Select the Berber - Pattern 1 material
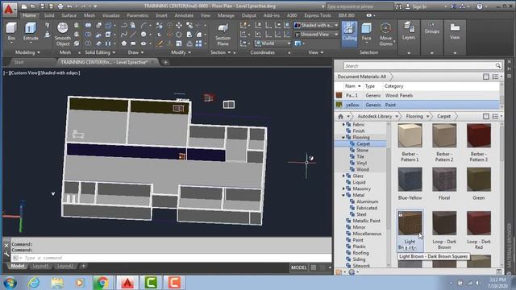The height and width of the screenshot is (290, 516). tap(410, 143)
